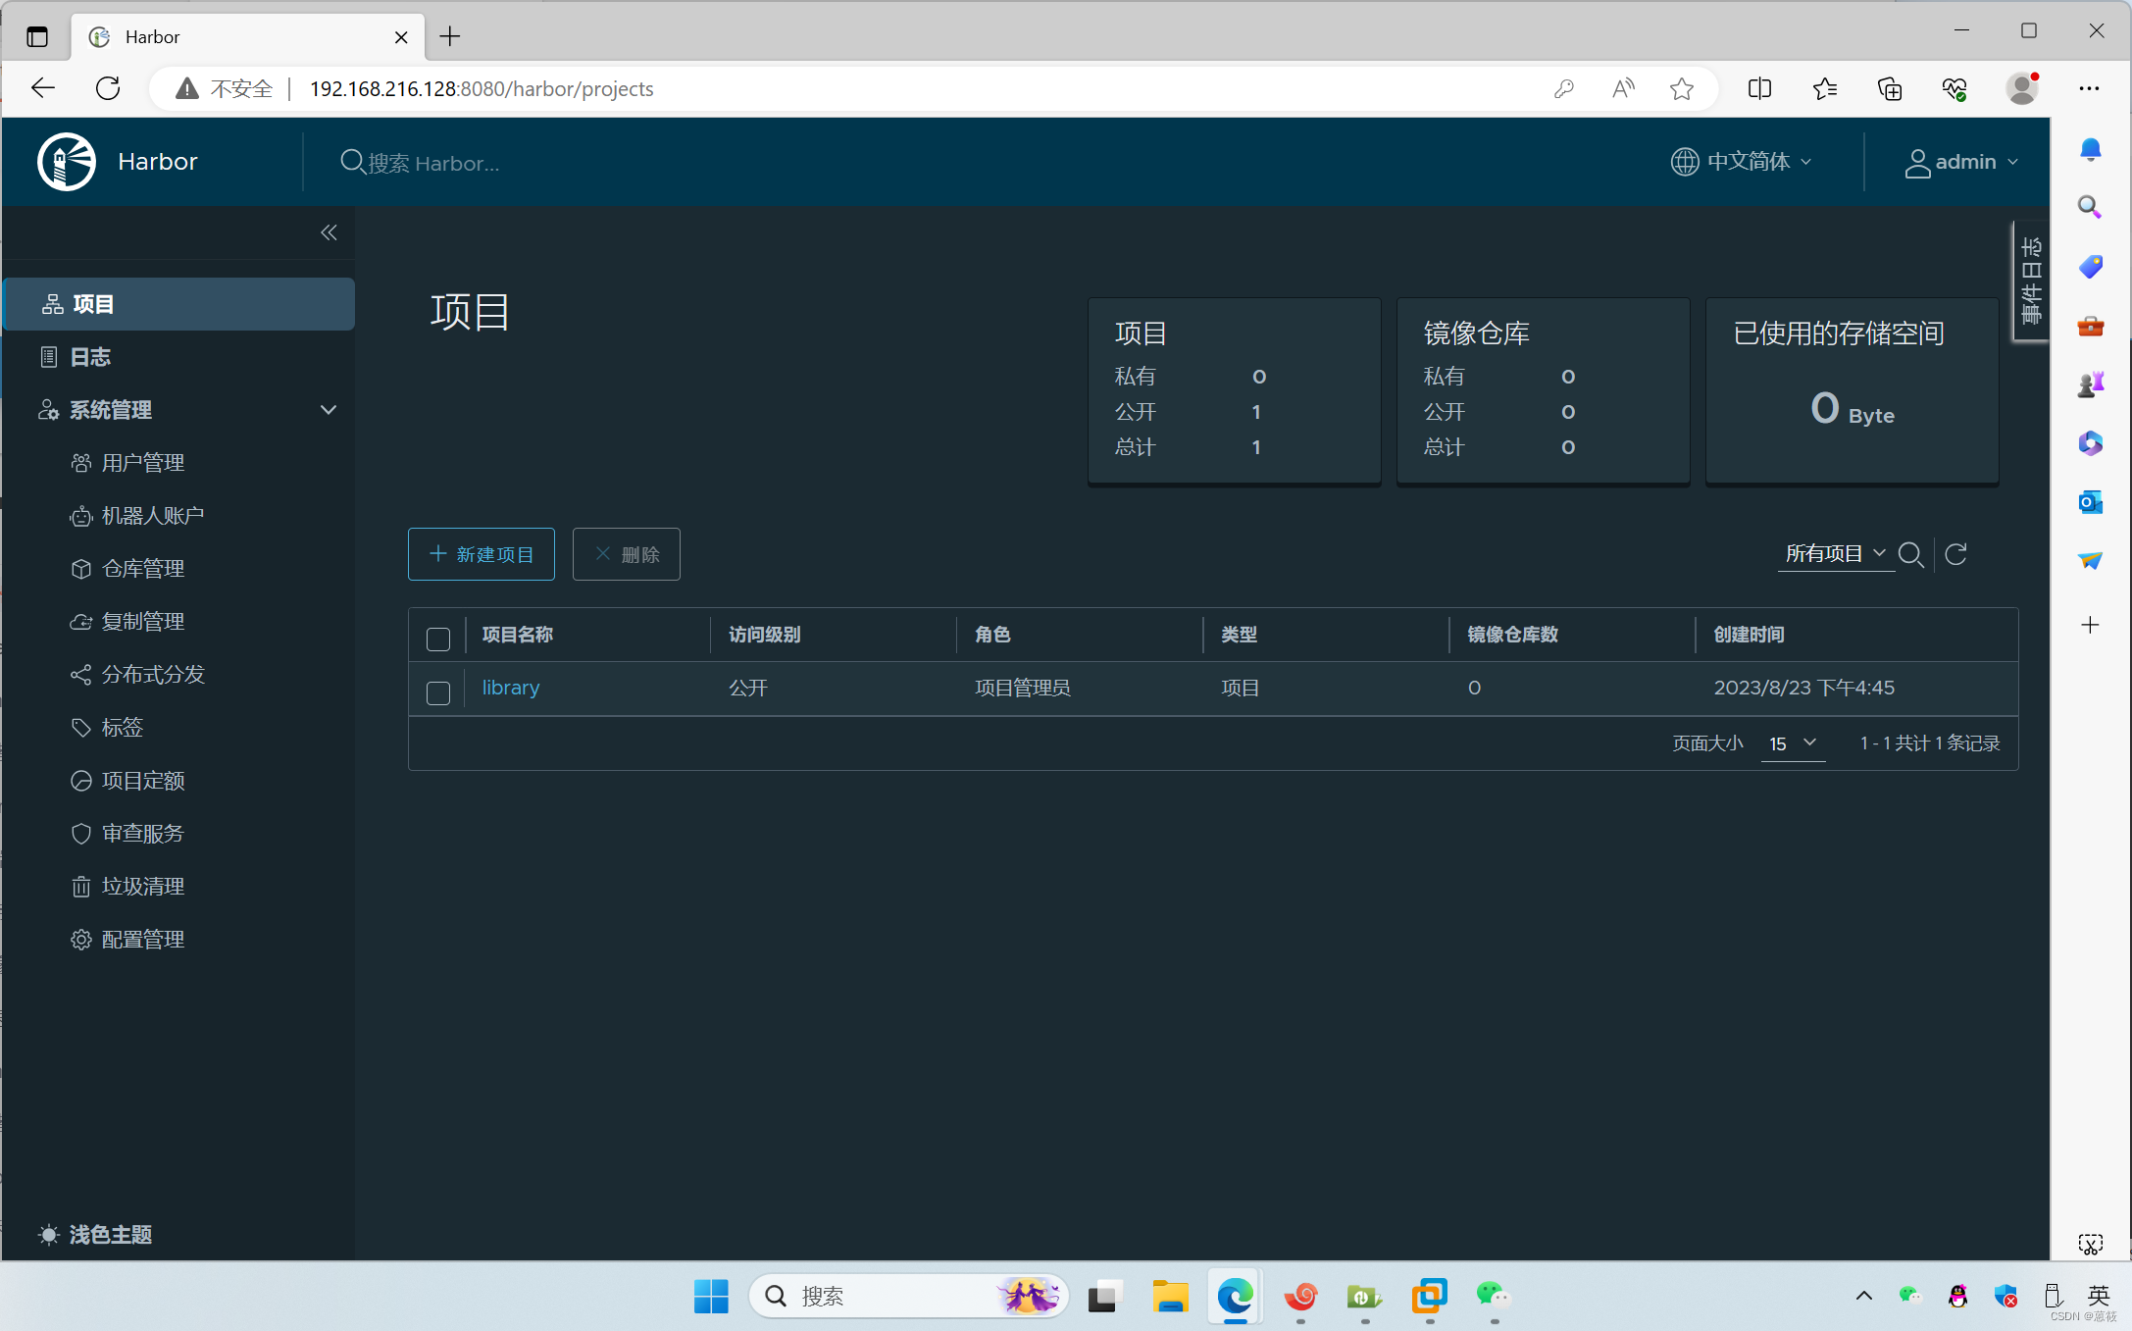Collapse the 系统管理 menu
Image resolution: width=2132 pixels, height=1331 pixels.
[x=328, y=410]
